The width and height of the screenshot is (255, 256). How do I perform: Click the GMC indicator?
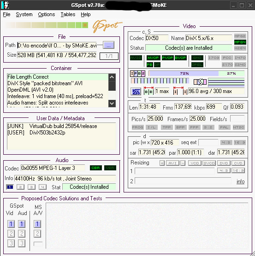click(197, 58)
